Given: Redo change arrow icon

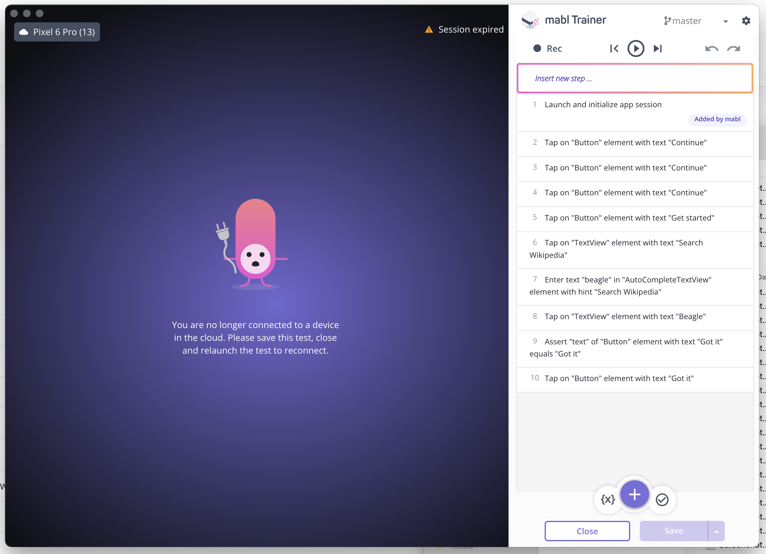Looking at the screenshot, I should point(733,49).
